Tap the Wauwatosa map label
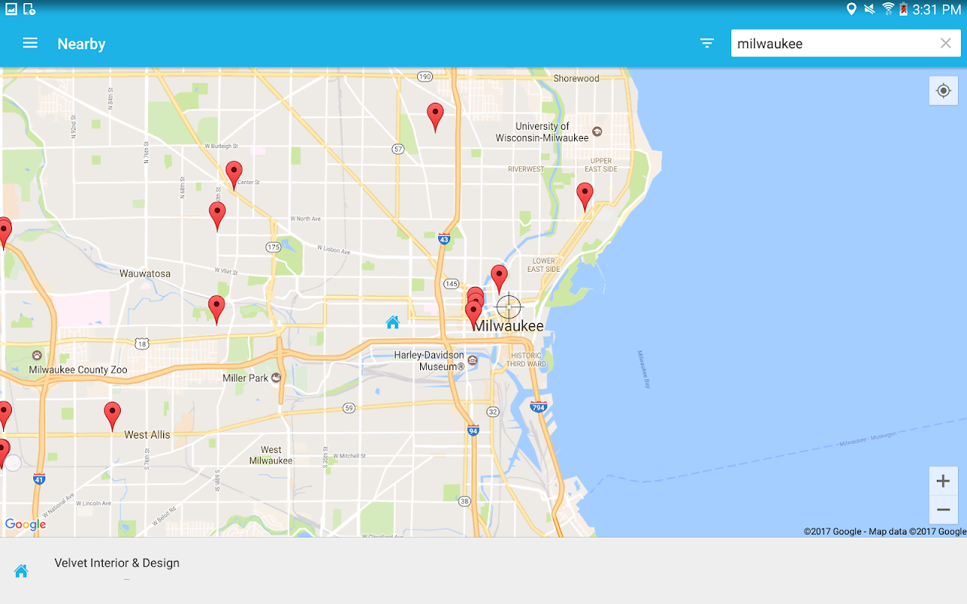967x604 pixels. pos(145,273)
